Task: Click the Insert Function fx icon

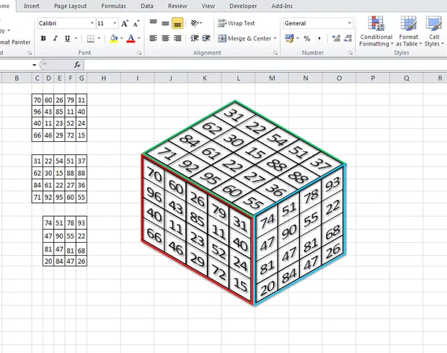Action: point(77,64)
